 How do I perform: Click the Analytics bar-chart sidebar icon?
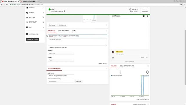coord(27,17)
